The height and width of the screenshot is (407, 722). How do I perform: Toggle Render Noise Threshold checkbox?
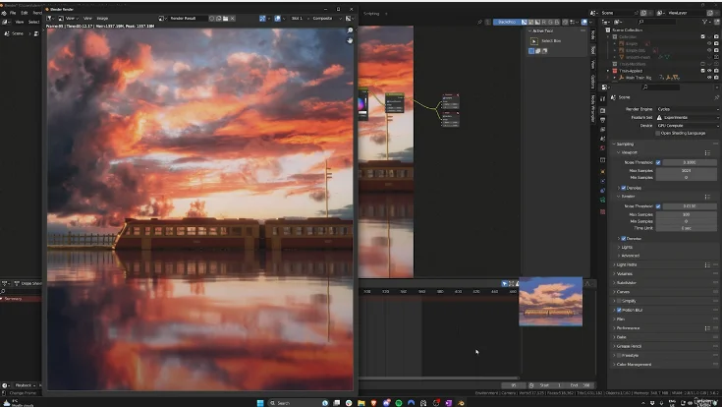[658, 206]
